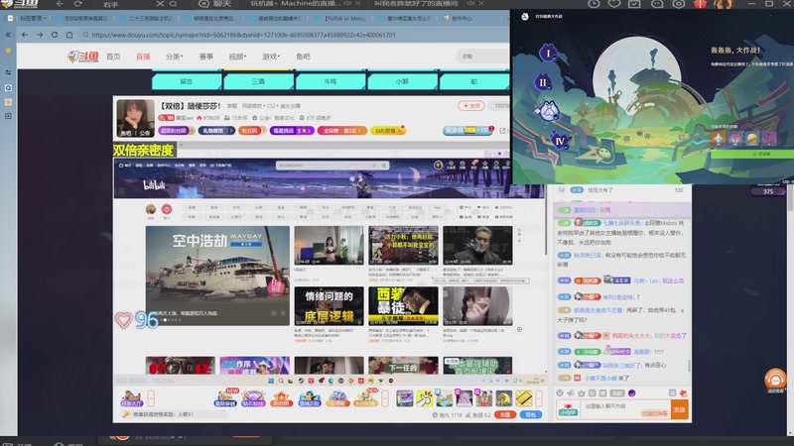This screenshot has height=446, width=794.
Task: Click the share icon beside the +10 badge
Action: (502, 131)
